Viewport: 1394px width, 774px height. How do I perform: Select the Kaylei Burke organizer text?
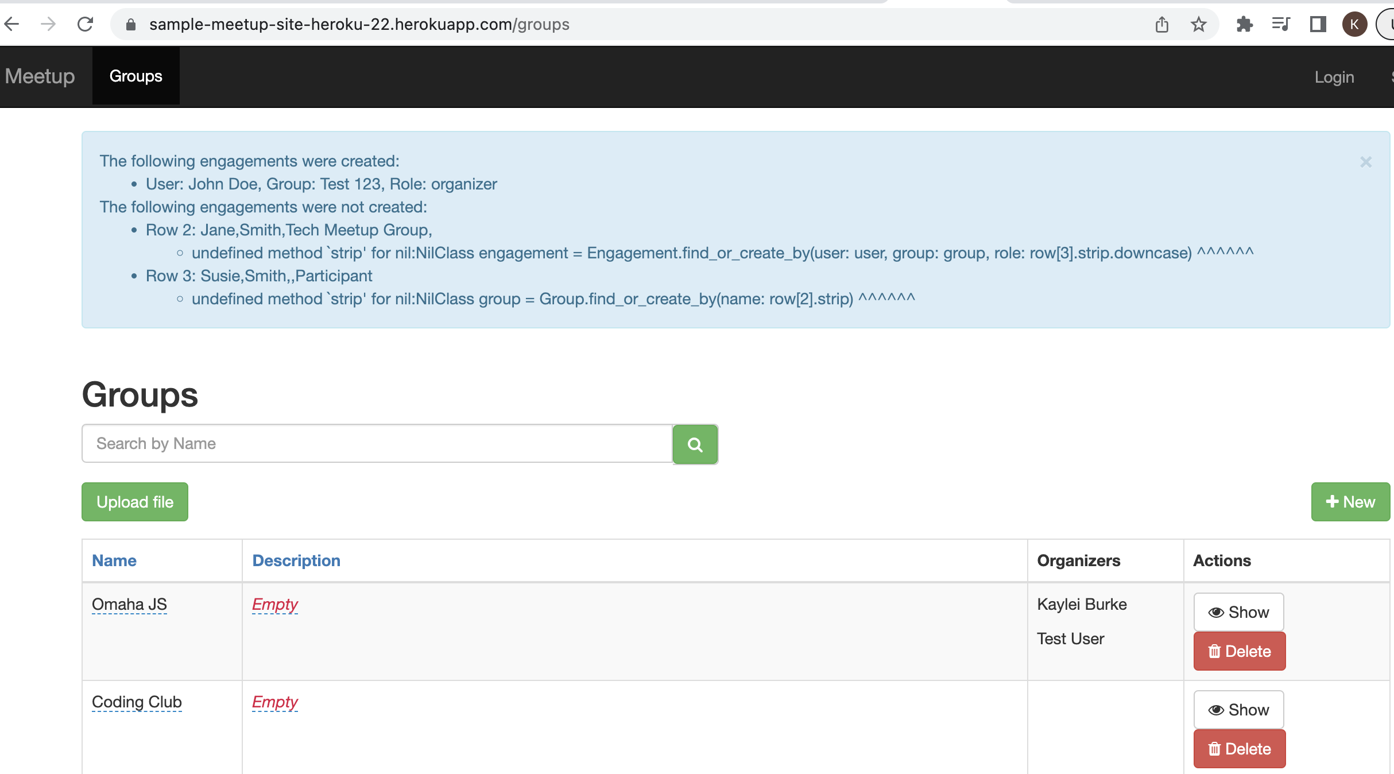click(x=1082, y=604)
